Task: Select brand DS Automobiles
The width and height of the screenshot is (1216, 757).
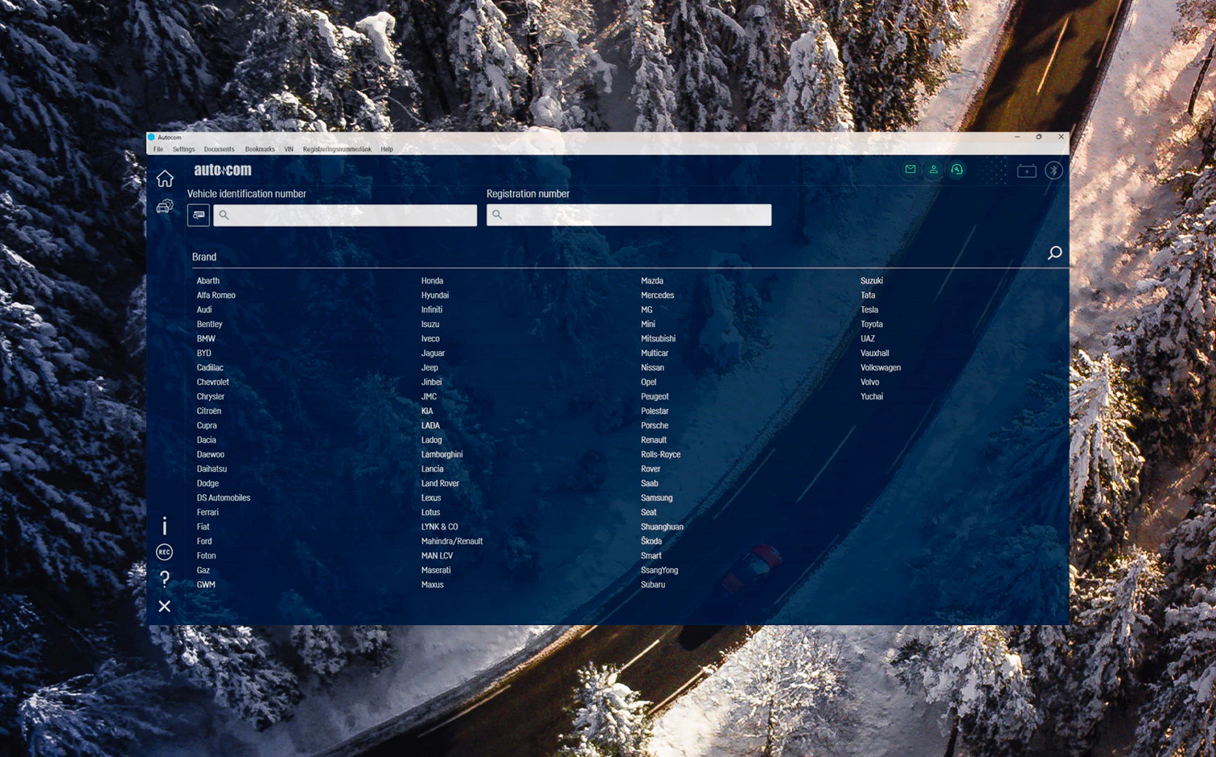Action: click(x=224, y=497)
